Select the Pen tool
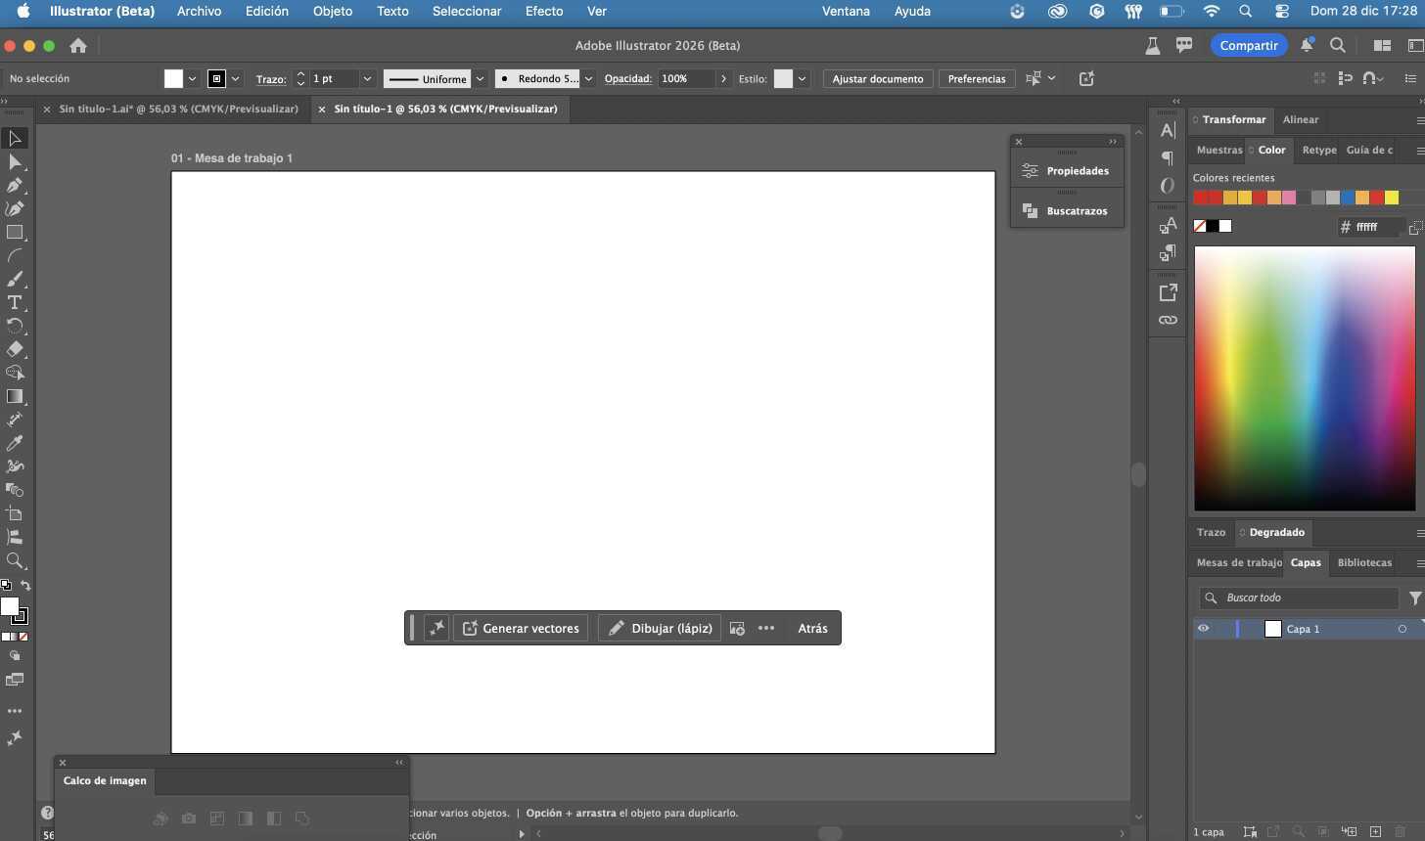The width and height of the screenshot is (1425, 841). click(15, 186)
